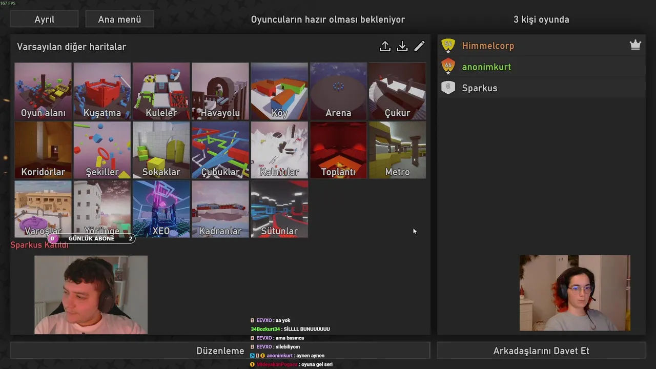This screenshot has height=369, width=656.
Task: Click player name Sparkus in list
Action: pyautogui.click(x=480, y=88)
